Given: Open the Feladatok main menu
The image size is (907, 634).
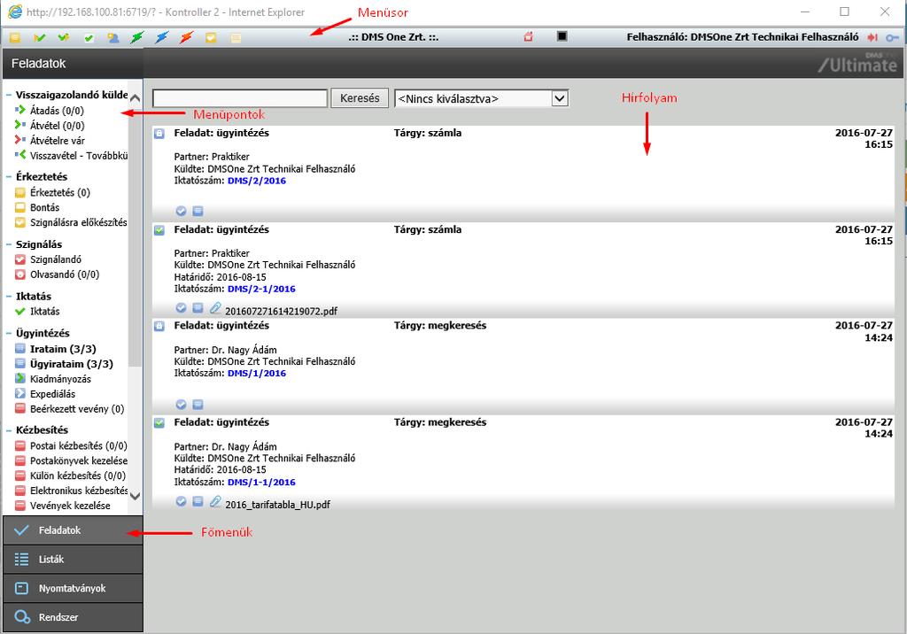Looking at the screenshot, I should [73, 530].
